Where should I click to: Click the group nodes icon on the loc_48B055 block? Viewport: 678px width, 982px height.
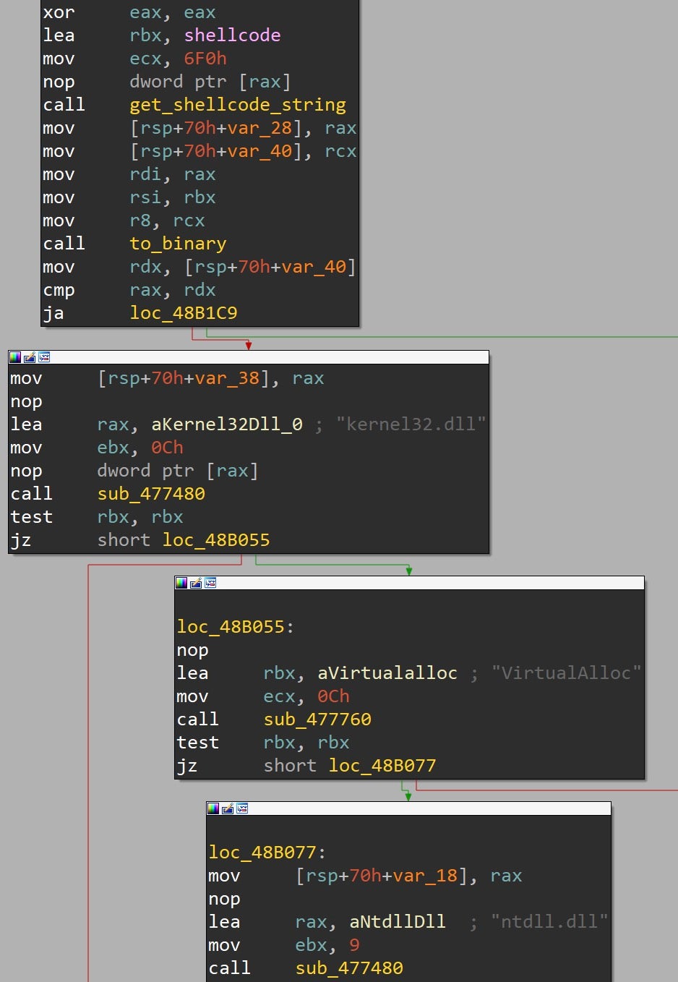(x=210, y=583)
